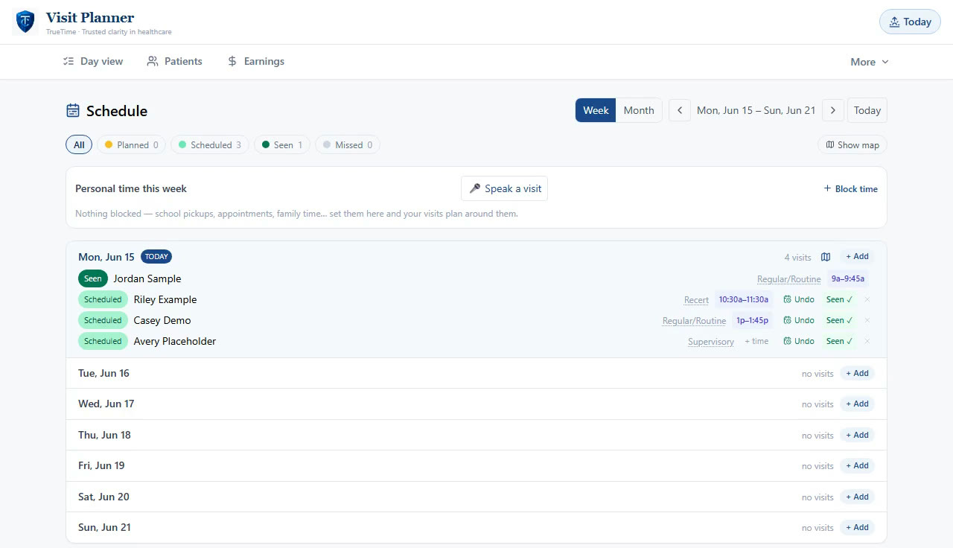Mark Avery Placeholder as Seen

[x=839, y=341]
